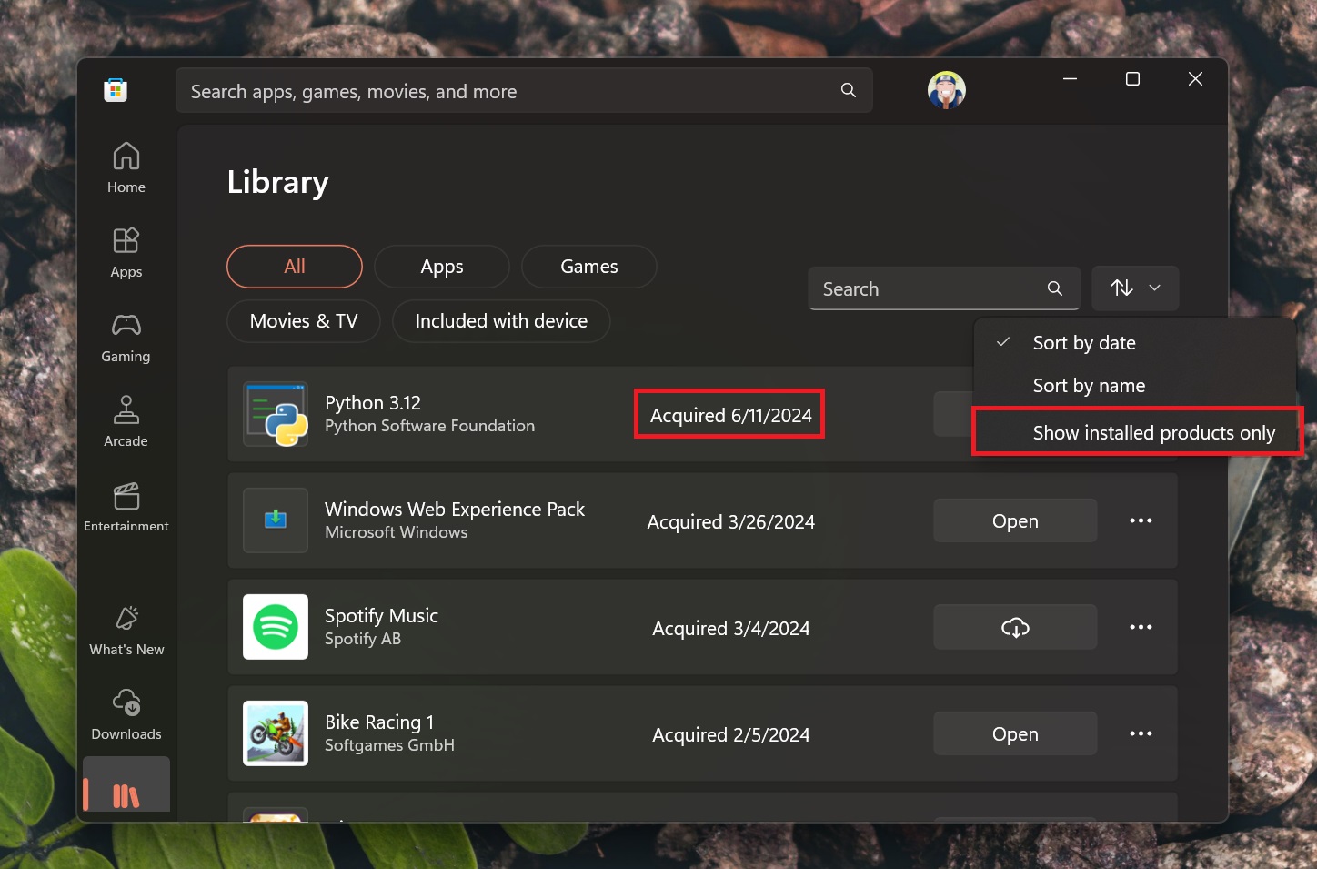Open the ellipsis menu for Bike Racing 1
Screen dimensions: 1317x869
[1141, 733]
